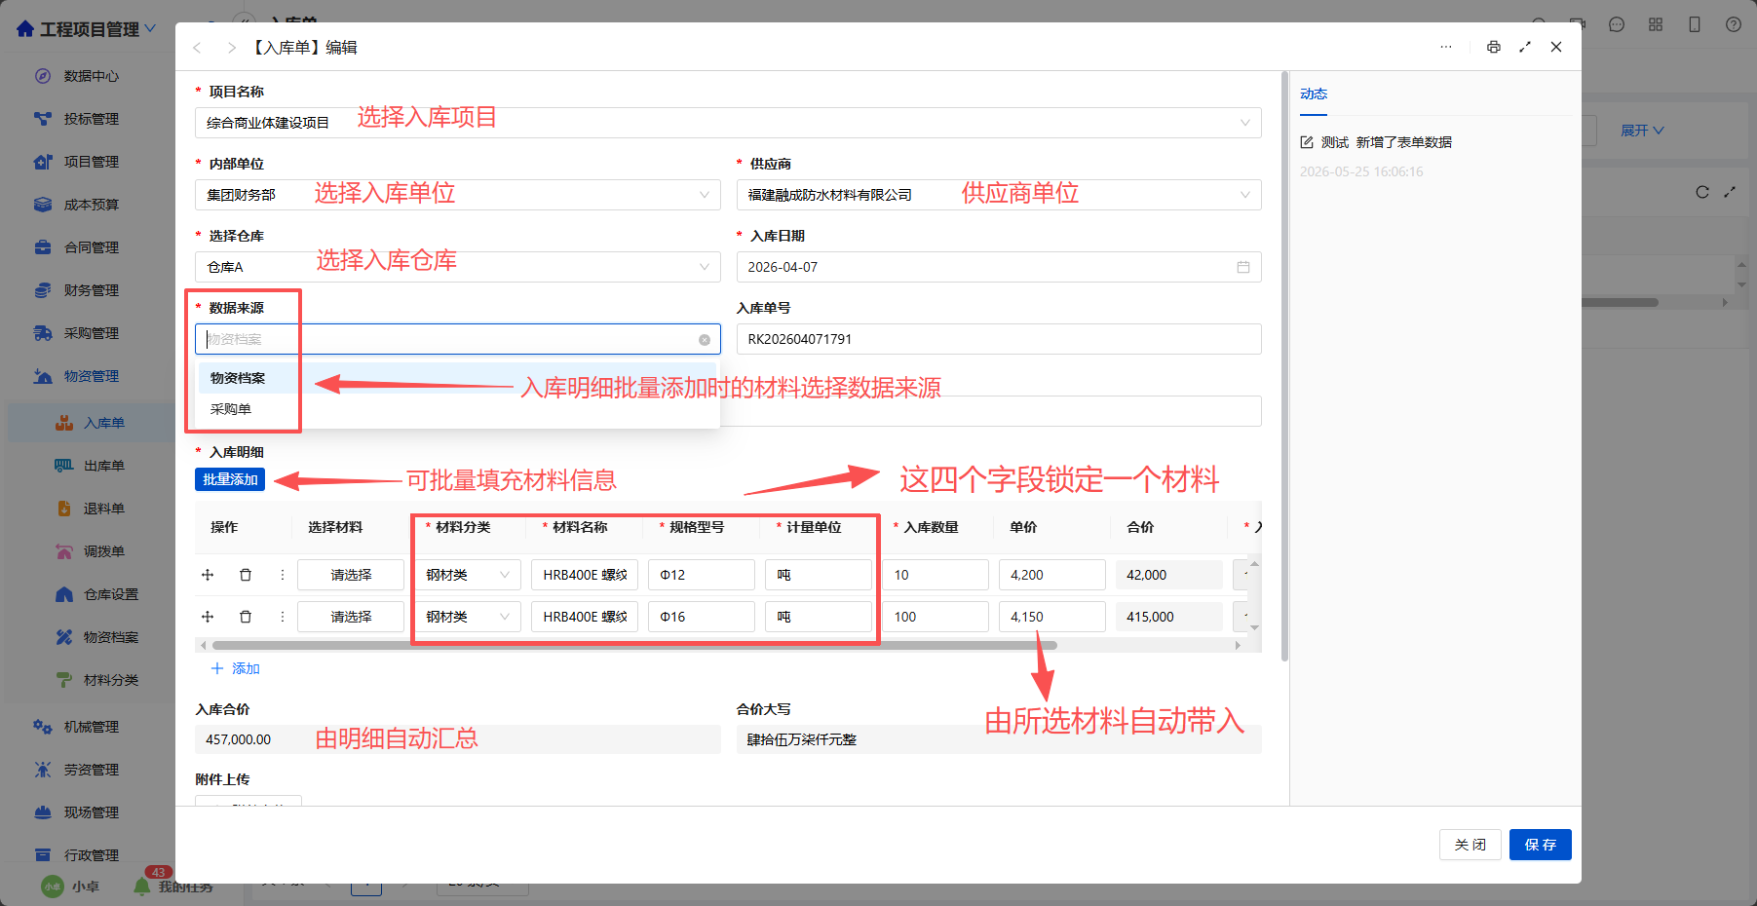Image resolution: width=1757 pixels, height=906 pixels.
Task: Choose 采购单 from data source list
Action: 231,409
